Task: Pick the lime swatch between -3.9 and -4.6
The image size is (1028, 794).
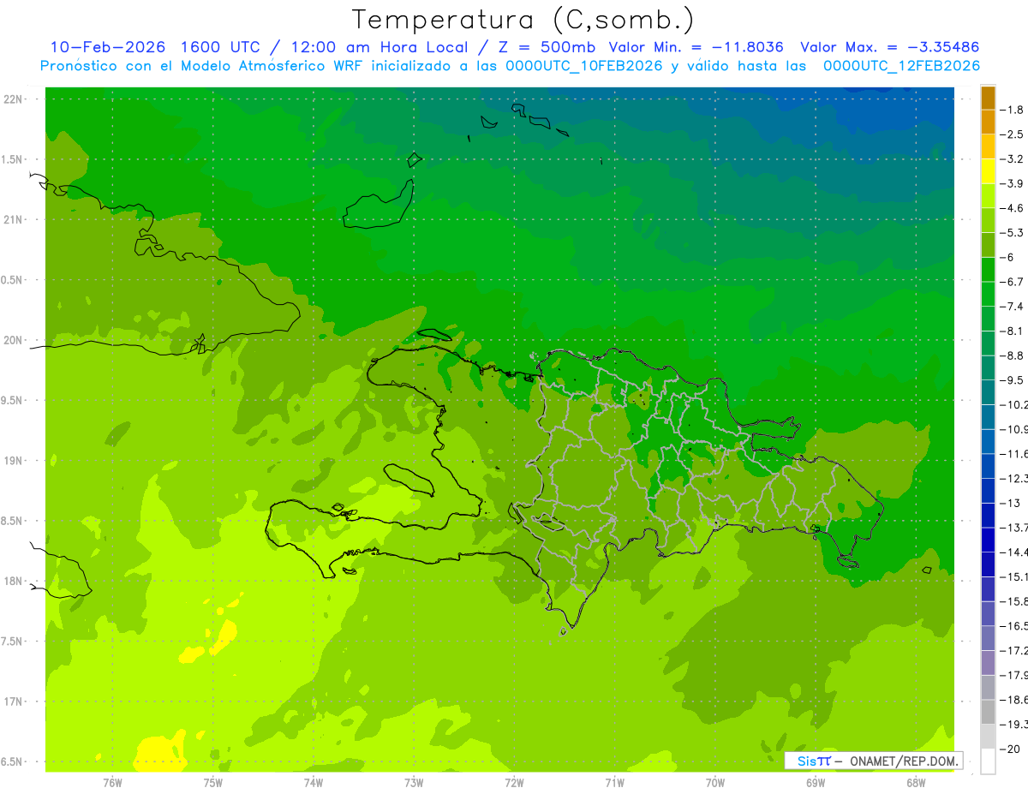Action: 988,196
